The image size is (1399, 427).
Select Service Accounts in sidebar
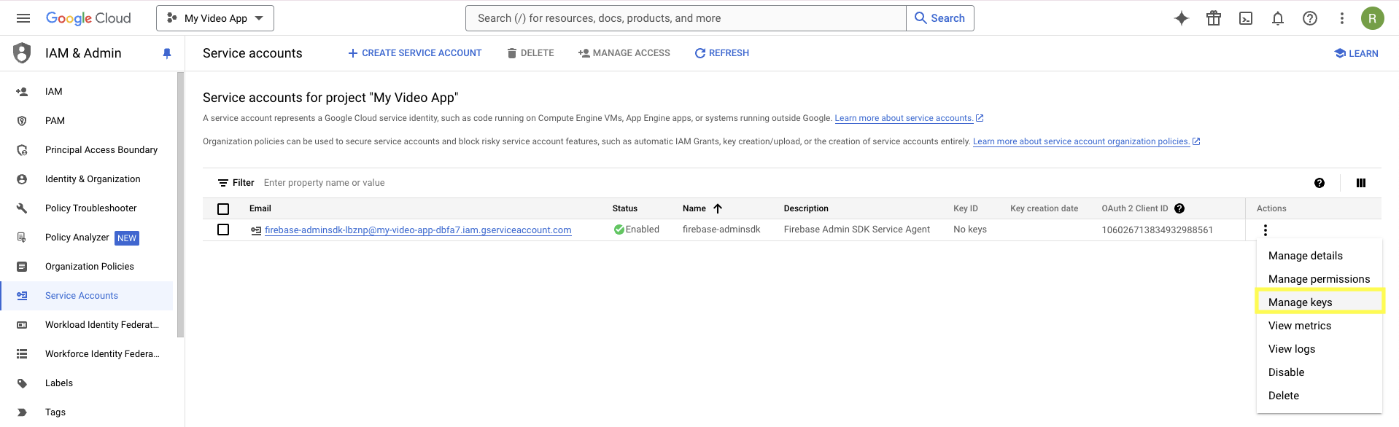click(87, 296)
